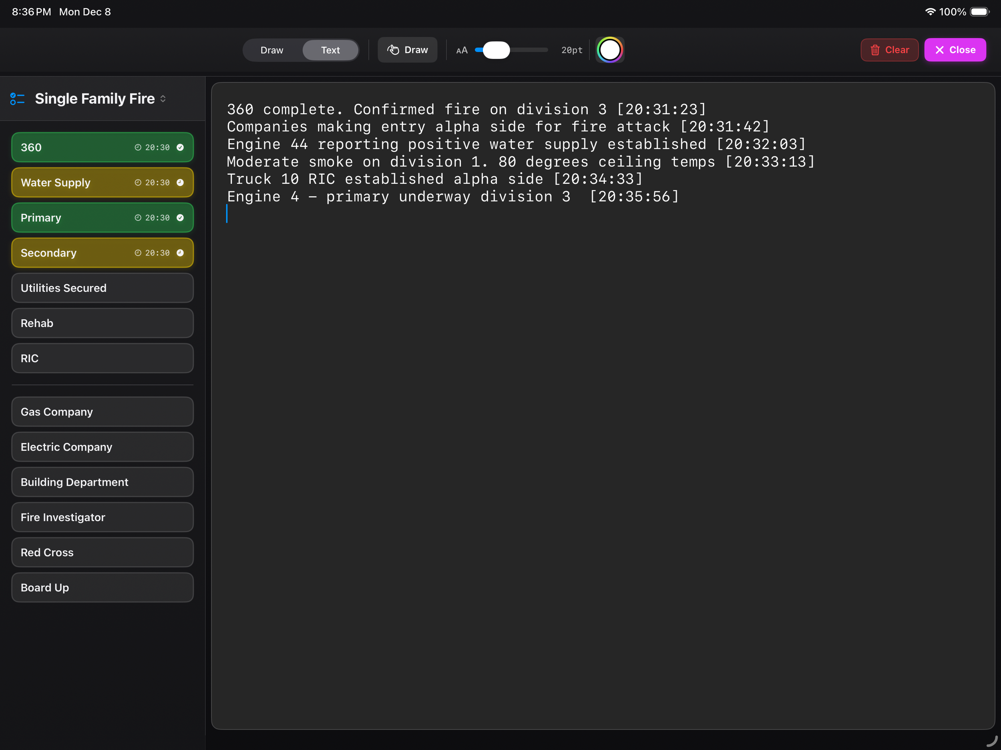This screenshot has height=750, width=1001.
Task: Select the Text mode tab
Action: pos(330,50)
